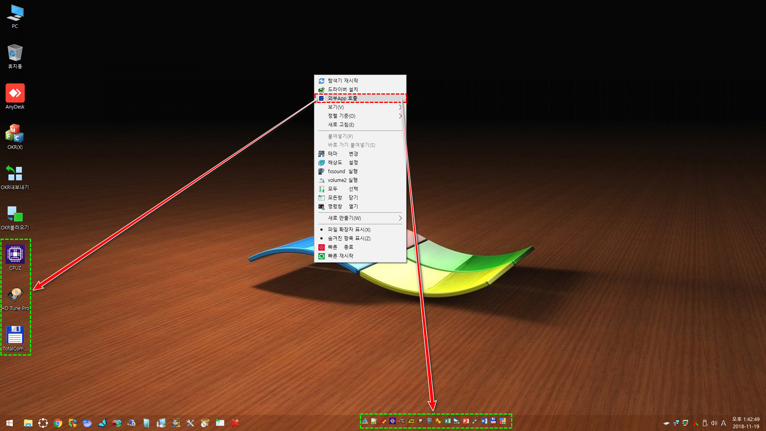Open the PC desktop icon
Image resolution: width=766 pixels, height=431 pixels.
point(15,17)
